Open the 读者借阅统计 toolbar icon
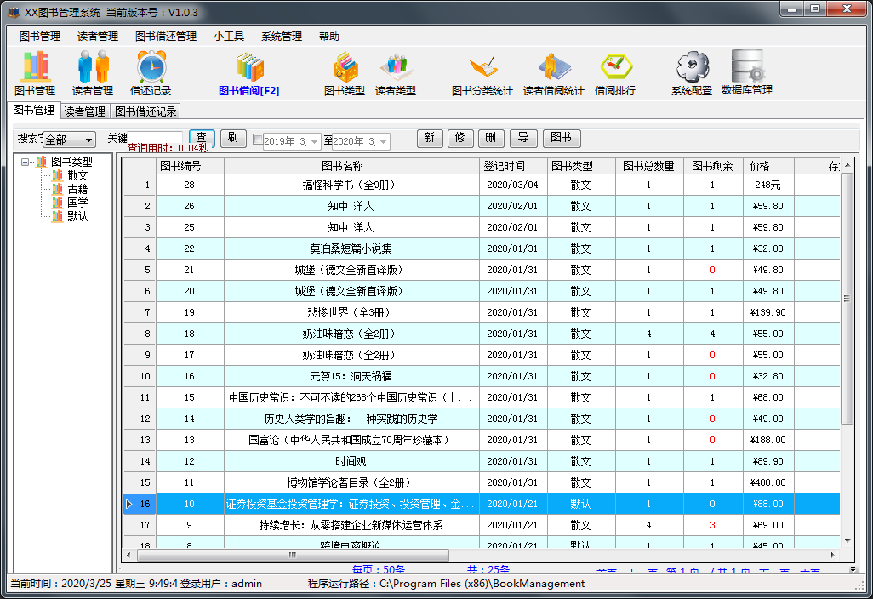The image size is (873, 599). click(x=554, y=74)
